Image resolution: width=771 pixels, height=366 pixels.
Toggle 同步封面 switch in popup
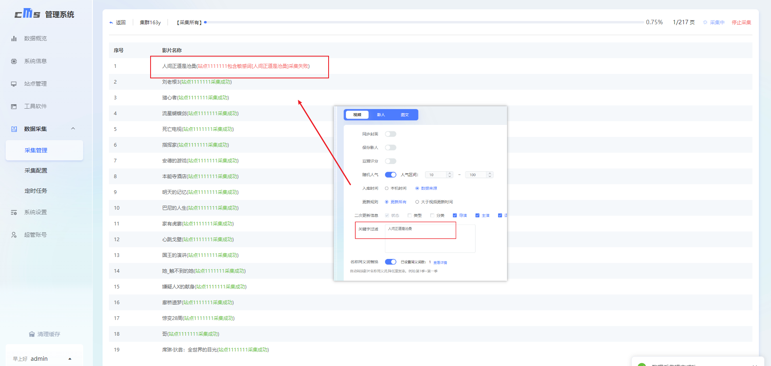click(390, 134)
